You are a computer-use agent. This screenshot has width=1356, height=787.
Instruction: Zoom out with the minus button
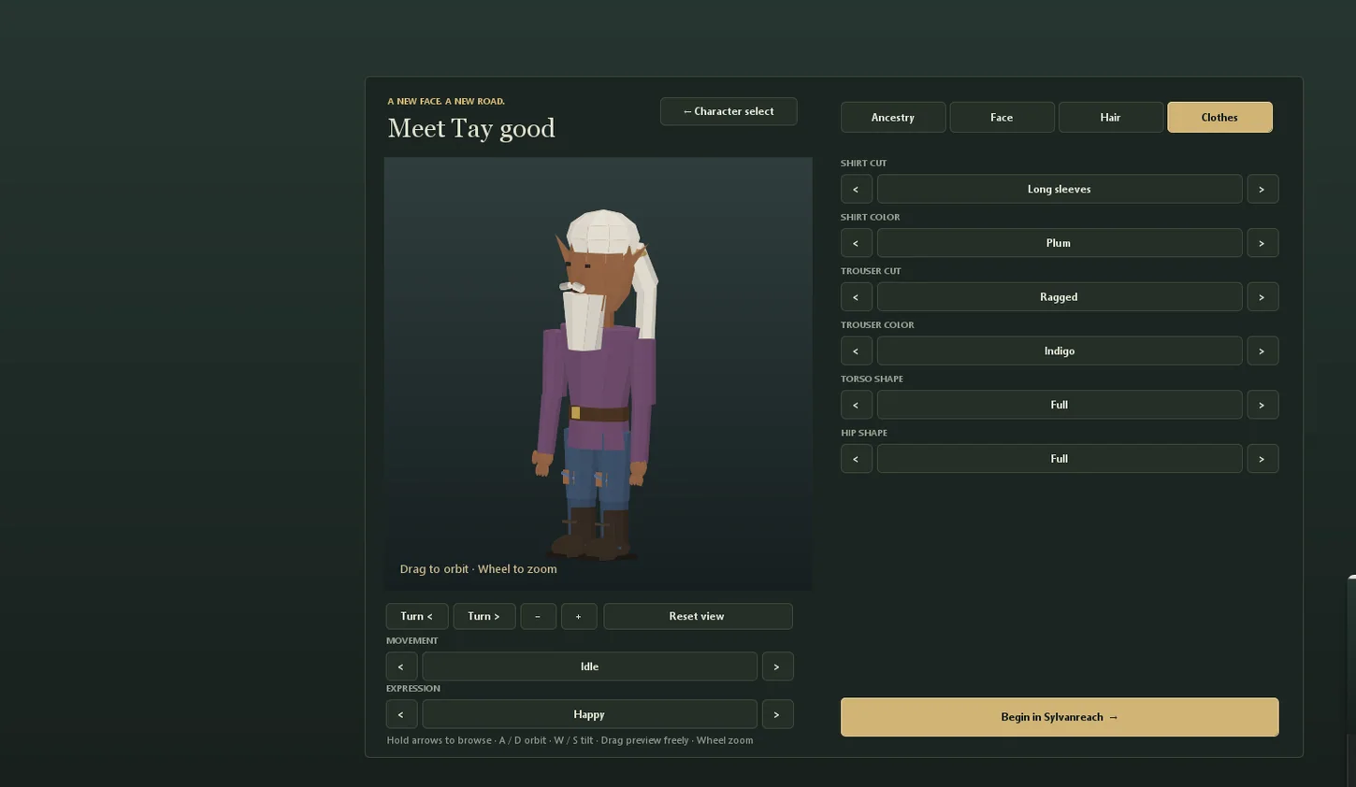538,616
